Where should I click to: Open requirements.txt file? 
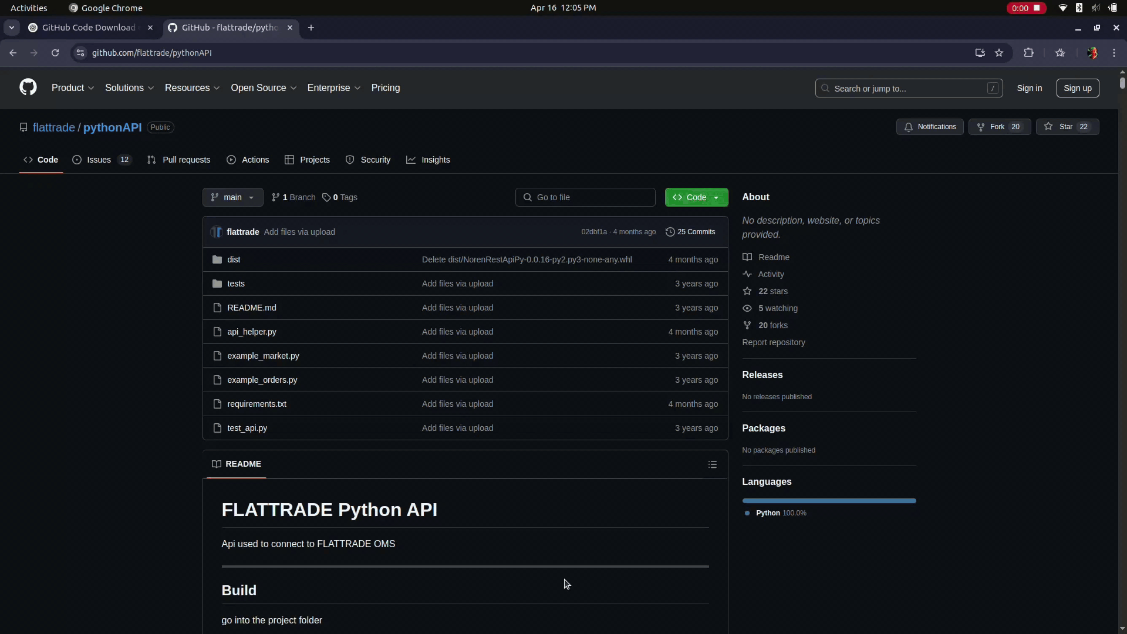[x=257, y=404]
